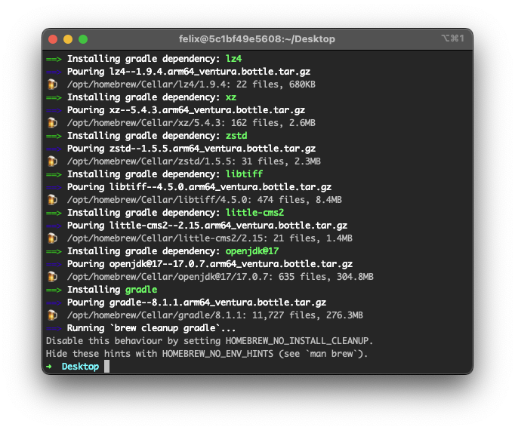This screenshot has width=515, height=430.
Task: Click the beer mug icon beside lz4 Cellar path
Action: click(52, 84)
